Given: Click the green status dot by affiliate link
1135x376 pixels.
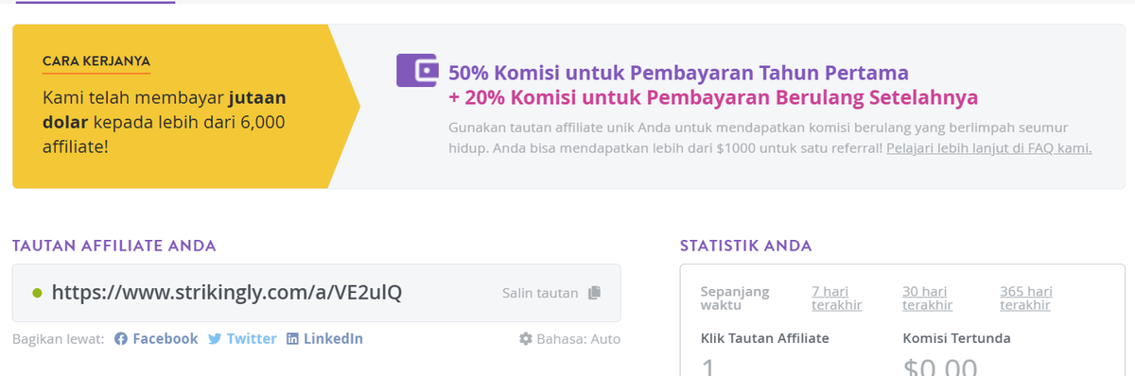Looking at the screenshot, I should [37, 293].
